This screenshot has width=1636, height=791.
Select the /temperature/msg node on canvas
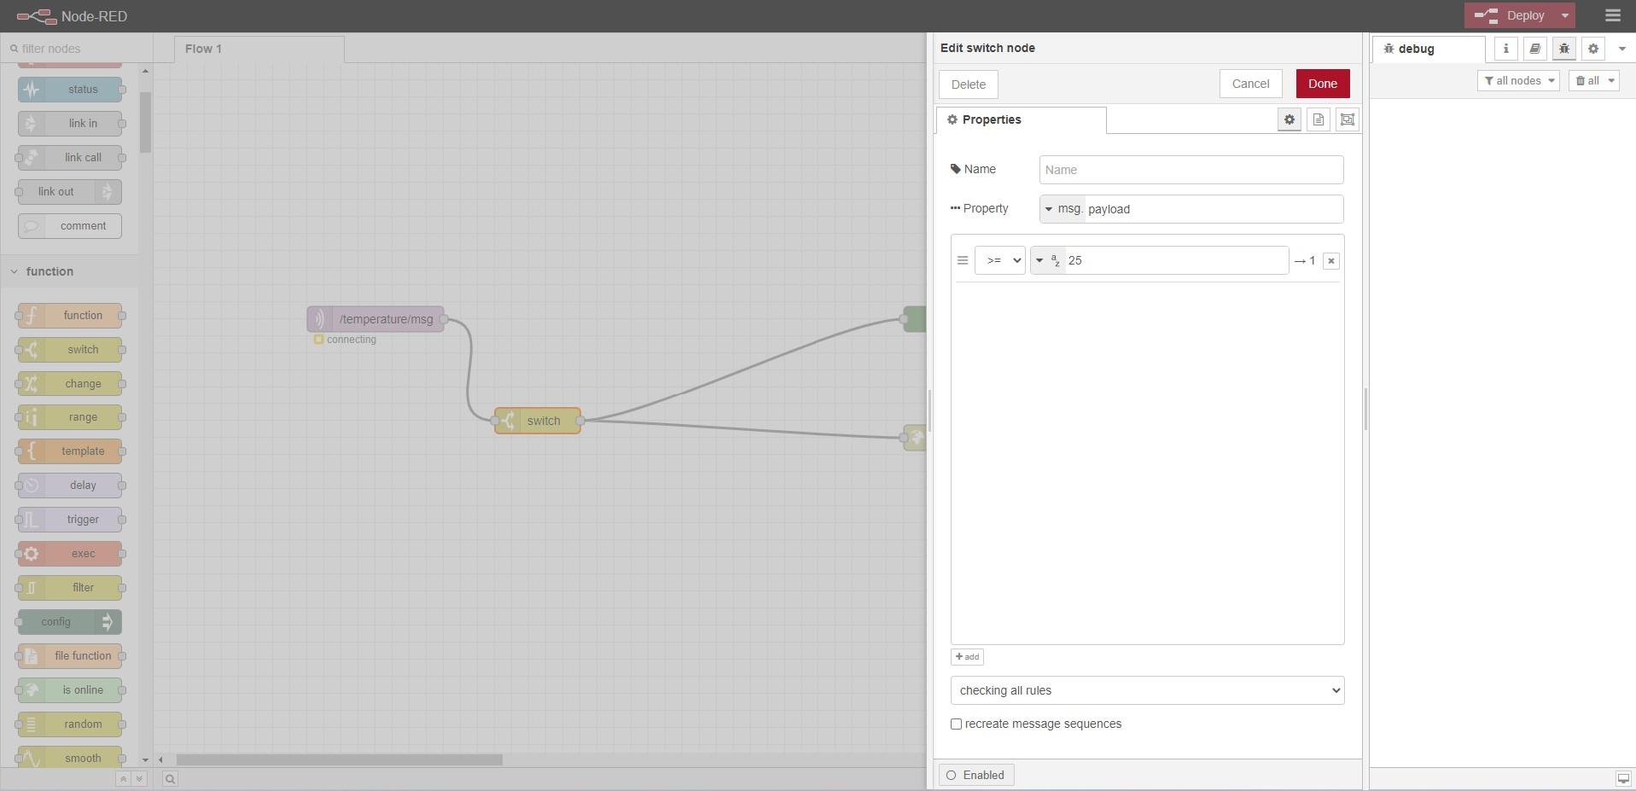point(376,319)
